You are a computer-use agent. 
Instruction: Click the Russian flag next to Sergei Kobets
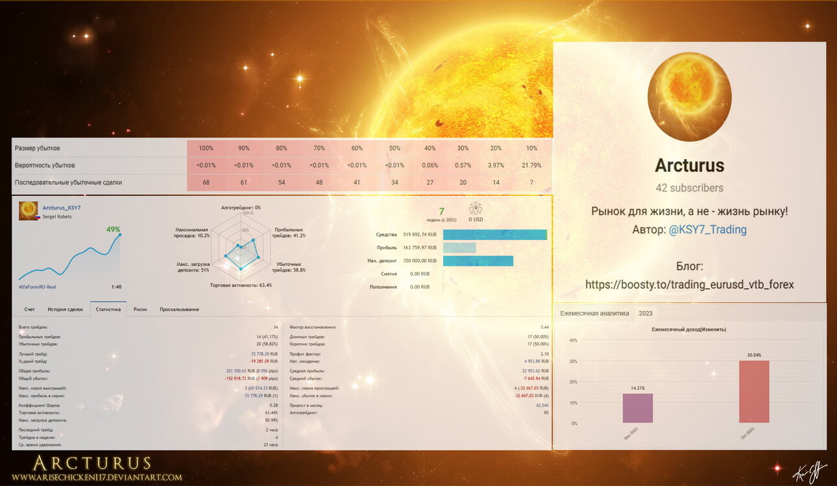click(x=38, y=217)
